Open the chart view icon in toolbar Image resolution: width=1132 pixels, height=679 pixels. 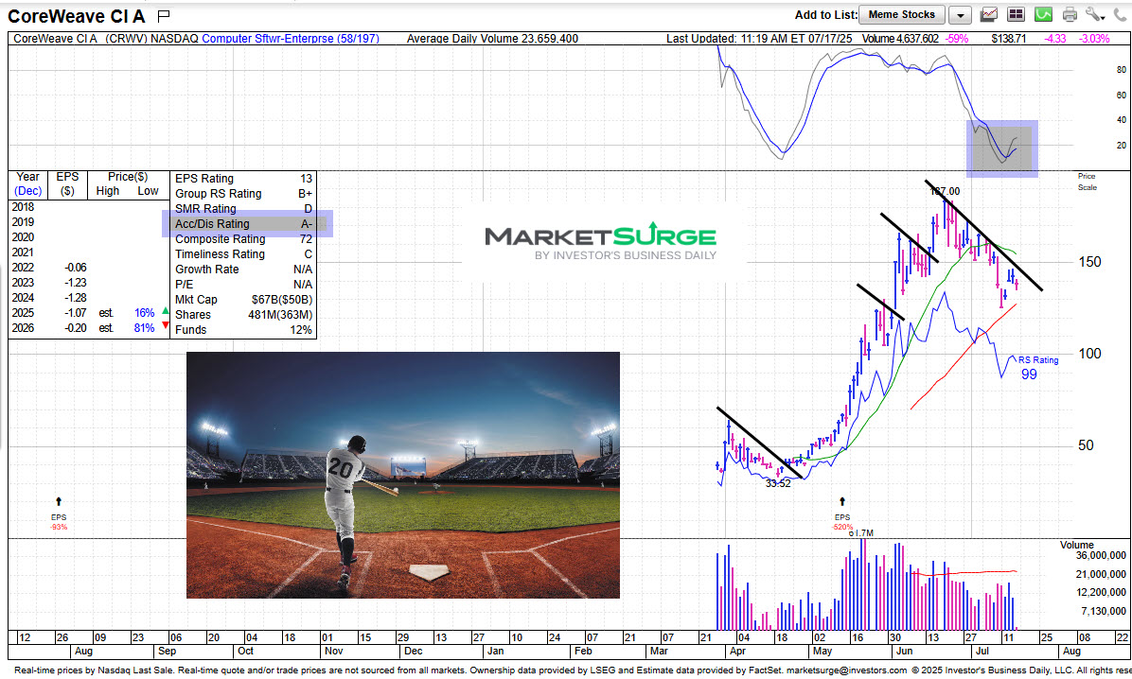[x=989, y=14]
